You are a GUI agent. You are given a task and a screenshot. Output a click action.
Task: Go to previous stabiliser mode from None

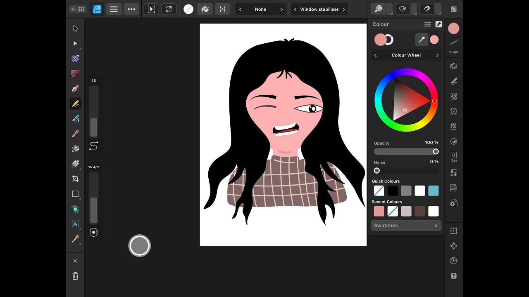click(240, 9)
